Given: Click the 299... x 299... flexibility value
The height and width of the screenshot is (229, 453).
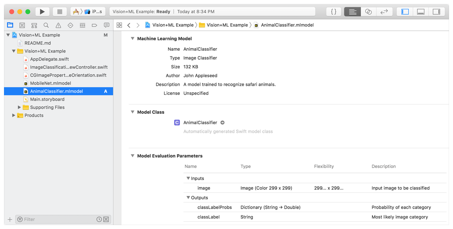Looking at the screenshot, I should (329, 188).
